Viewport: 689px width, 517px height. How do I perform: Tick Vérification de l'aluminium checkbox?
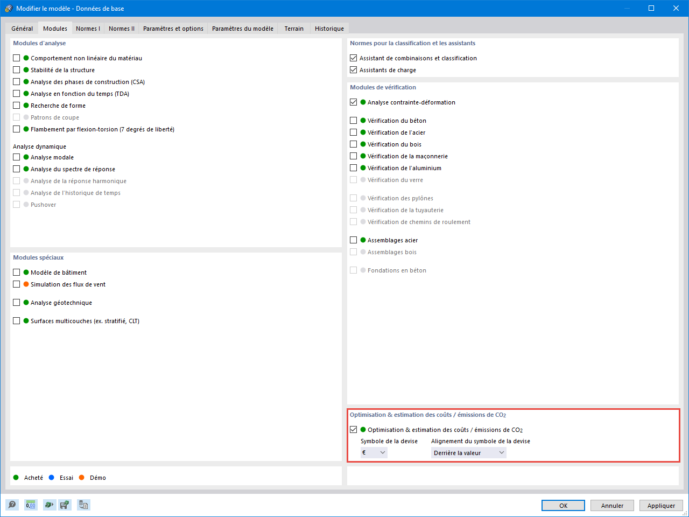coord(354,167)
